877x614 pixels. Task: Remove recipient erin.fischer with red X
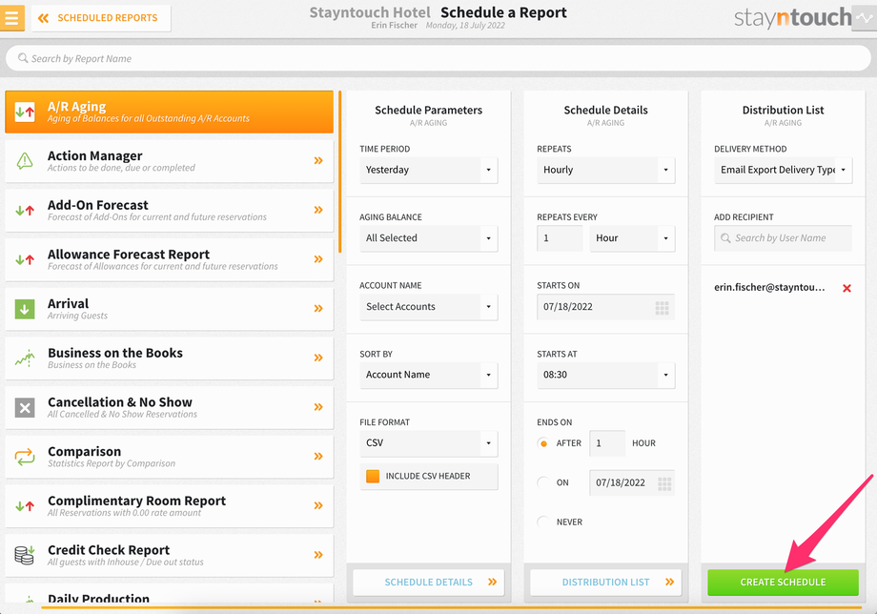(x=846, y=288)
